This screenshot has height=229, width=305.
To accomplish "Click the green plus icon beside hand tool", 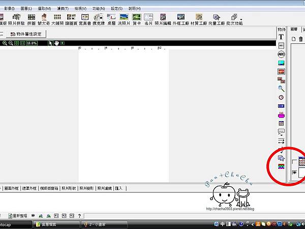I will (63, 43).
